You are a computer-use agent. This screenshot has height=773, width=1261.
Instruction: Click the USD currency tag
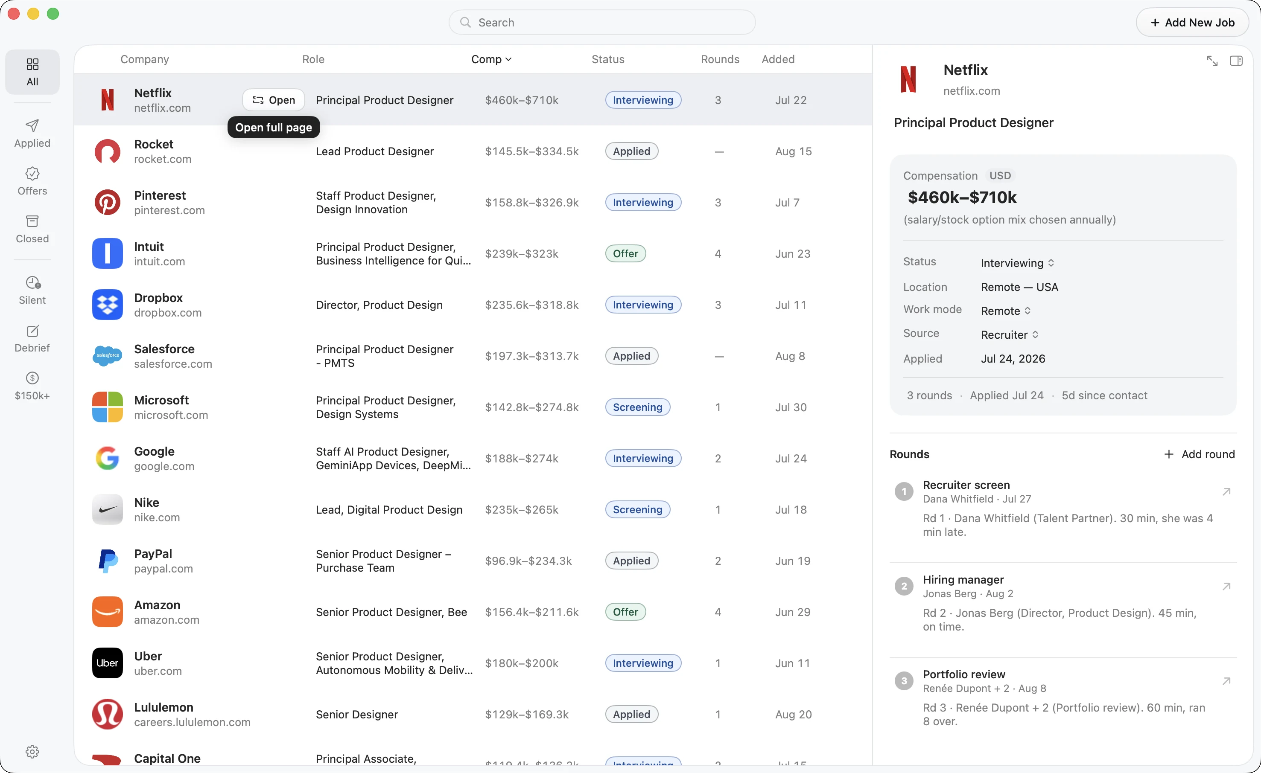[x=1000, y=175]
